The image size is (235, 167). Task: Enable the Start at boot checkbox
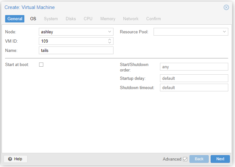(x=41, y=65)
